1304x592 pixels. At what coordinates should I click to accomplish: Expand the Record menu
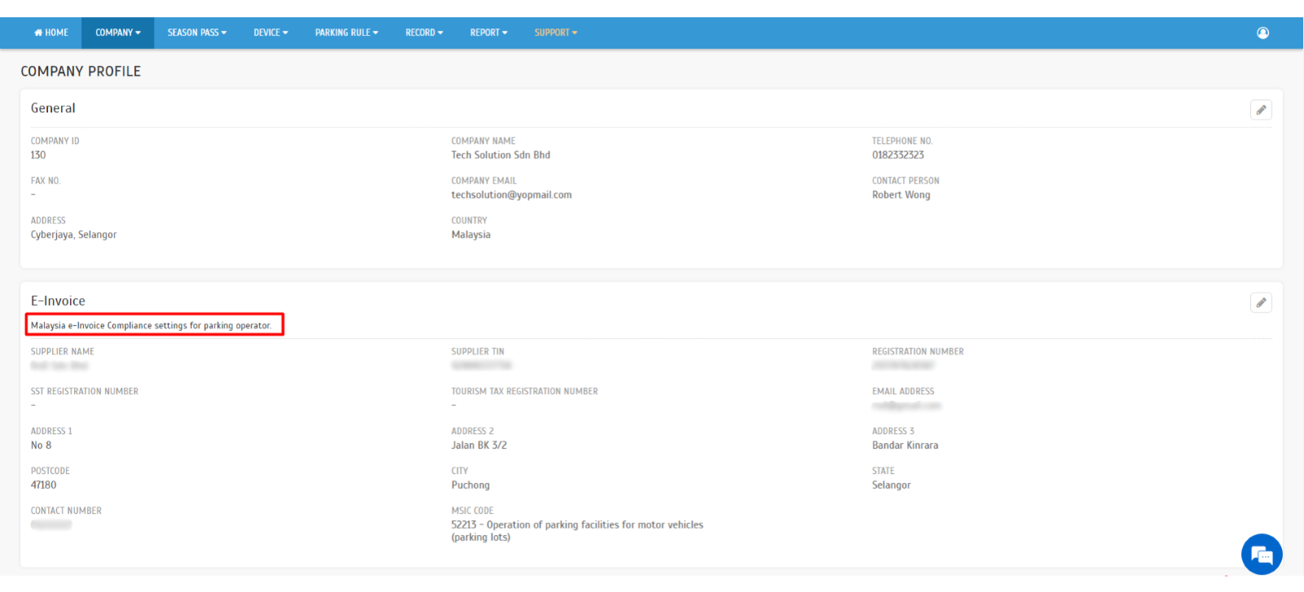(x=424, y=33)
